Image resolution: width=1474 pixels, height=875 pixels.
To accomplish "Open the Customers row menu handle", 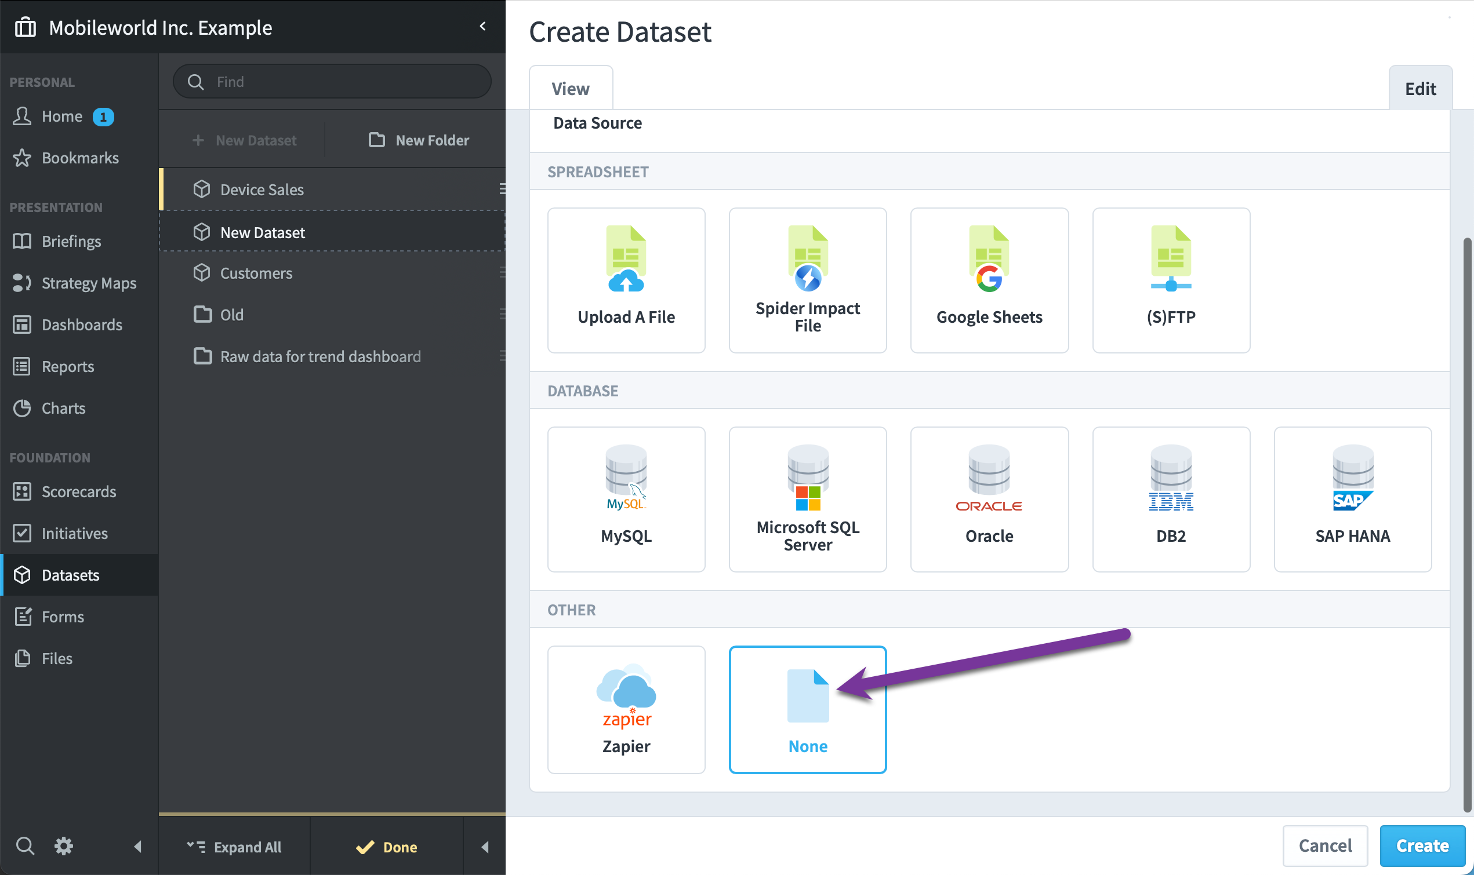I will point(502,272).
